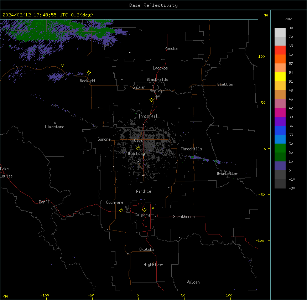
Task: Pick the mauve 42-45 dBZ legend swatch
Action: tap(280, 103)
